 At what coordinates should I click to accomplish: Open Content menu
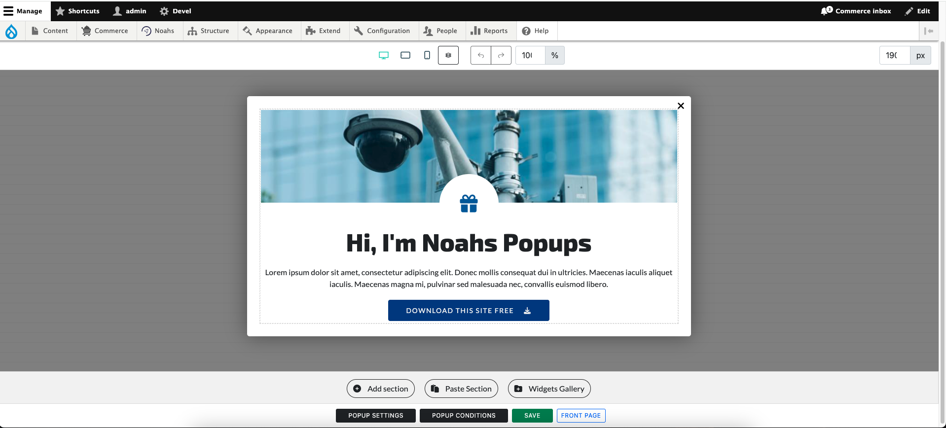(50, 31)
